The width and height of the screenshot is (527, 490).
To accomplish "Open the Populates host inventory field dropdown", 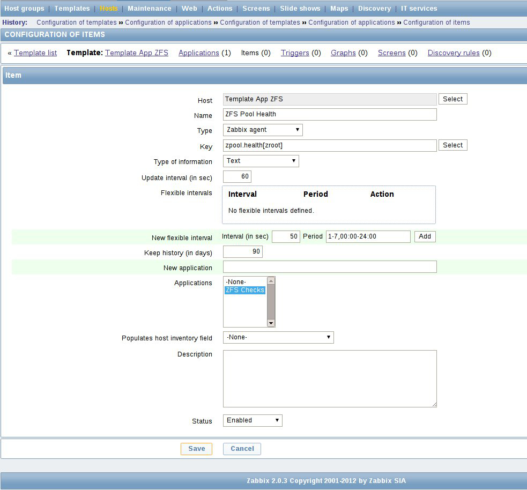I will click(x=278, y=337).
